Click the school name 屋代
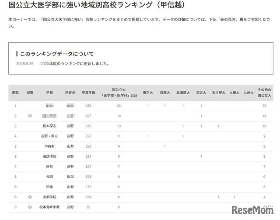 pos(49,166)
